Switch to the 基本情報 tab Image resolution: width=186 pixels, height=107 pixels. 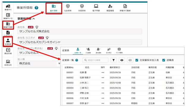coord(54,8)
